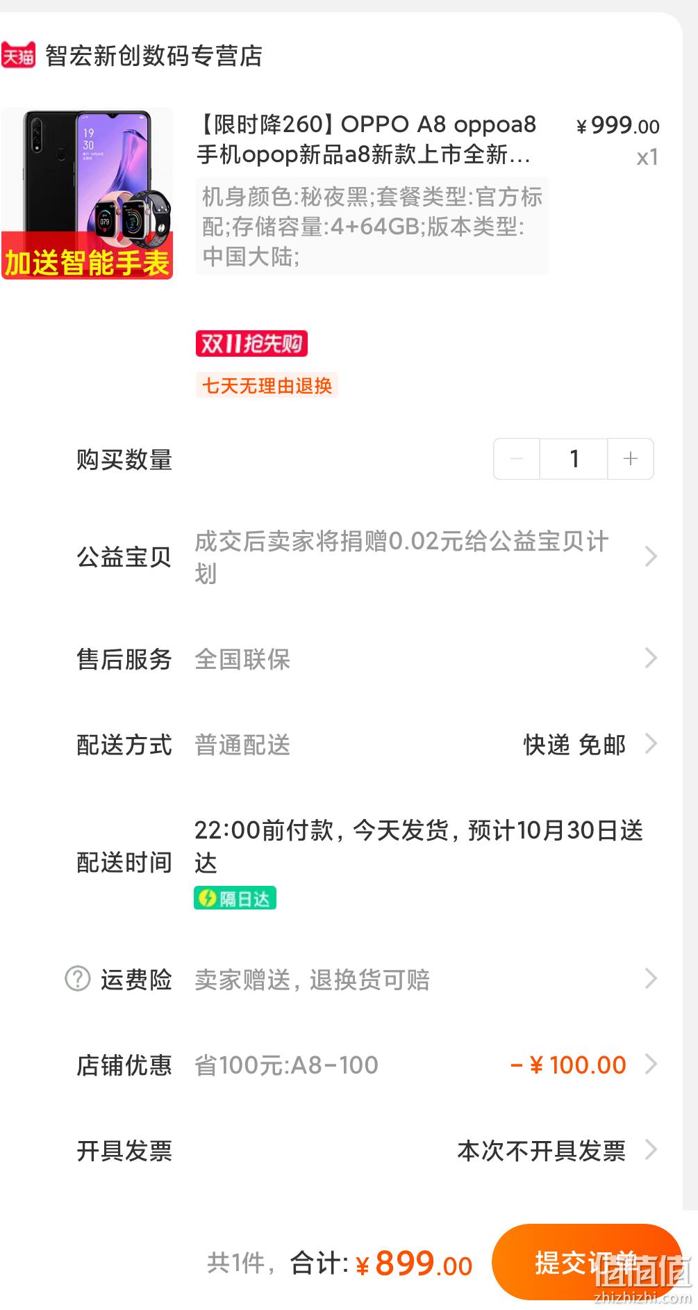Open the OPPO A8 product thumbnail
698x1310 pixels.
tap(88, 193)
